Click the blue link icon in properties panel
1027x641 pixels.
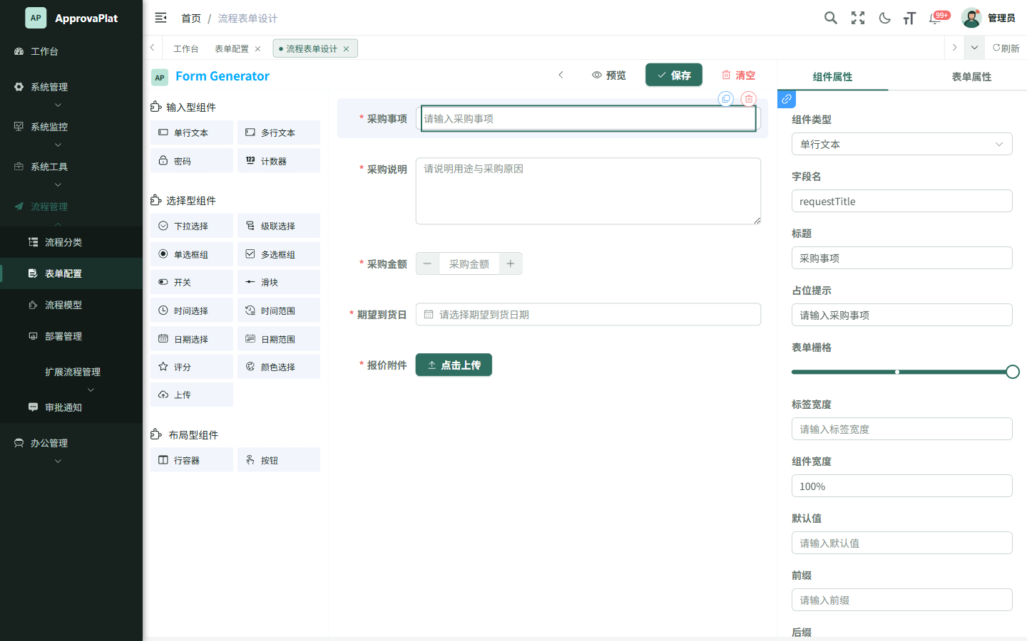click(787, 99)
